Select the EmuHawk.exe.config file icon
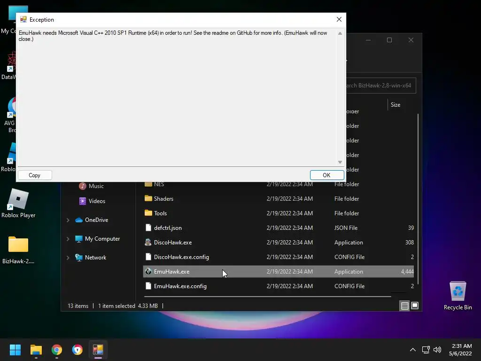This screenshot has width=481, height=361. 148,286
